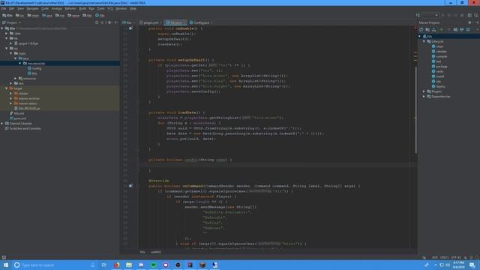Open Task View on the taskbar
The width and height of the screenshot is (480, 270).
(x=104, y=265)
